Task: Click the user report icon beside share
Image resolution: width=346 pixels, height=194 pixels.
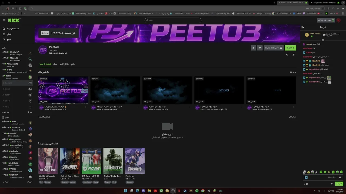Action: [294, 55]
